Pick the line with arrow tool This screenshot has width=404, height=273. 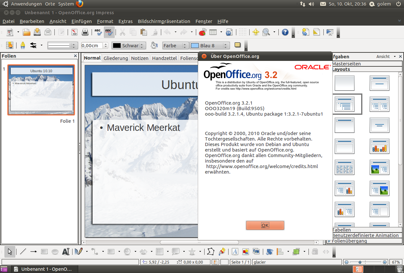34,251
